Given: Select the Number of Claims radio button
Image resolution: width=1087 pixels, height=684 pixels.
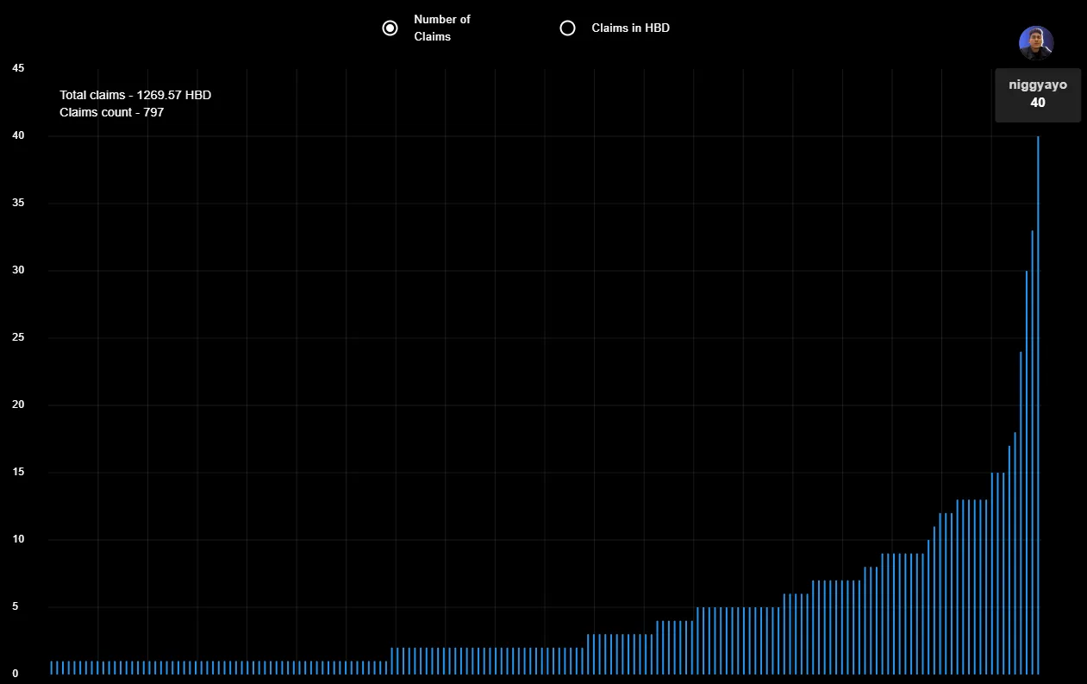Looking at the screenshot, I should 390,28.
